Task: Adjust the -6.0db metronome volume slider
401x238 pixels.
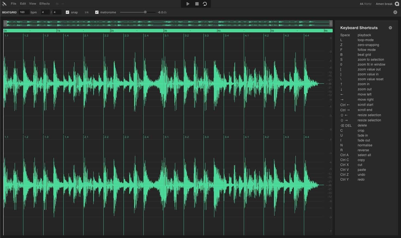Action: point(145,12)
